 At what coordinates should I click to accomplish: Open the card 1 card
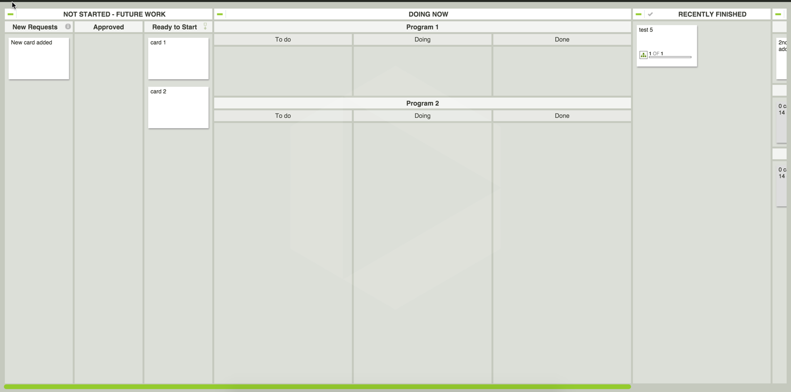tap(178, 58)
